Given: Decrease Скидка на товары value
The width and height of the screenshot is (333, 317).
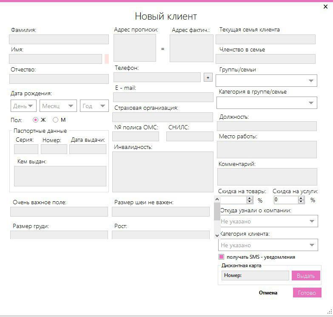Looking at the screenshot, I should pyautogui.click(x=250, y=202).
